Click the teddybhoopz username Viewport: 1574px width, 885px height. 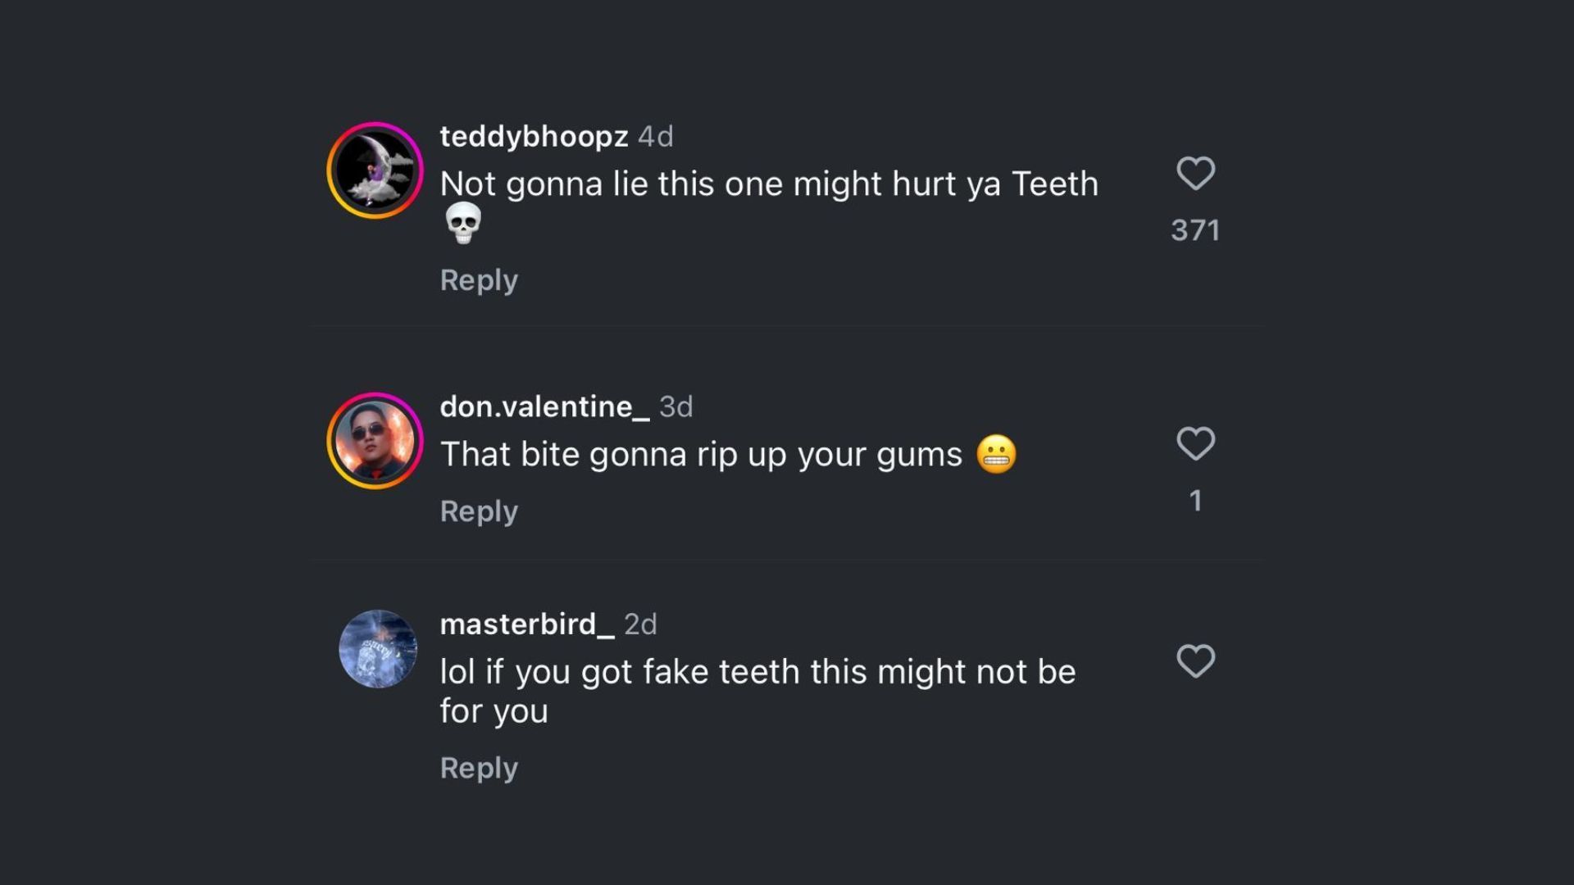534,136
